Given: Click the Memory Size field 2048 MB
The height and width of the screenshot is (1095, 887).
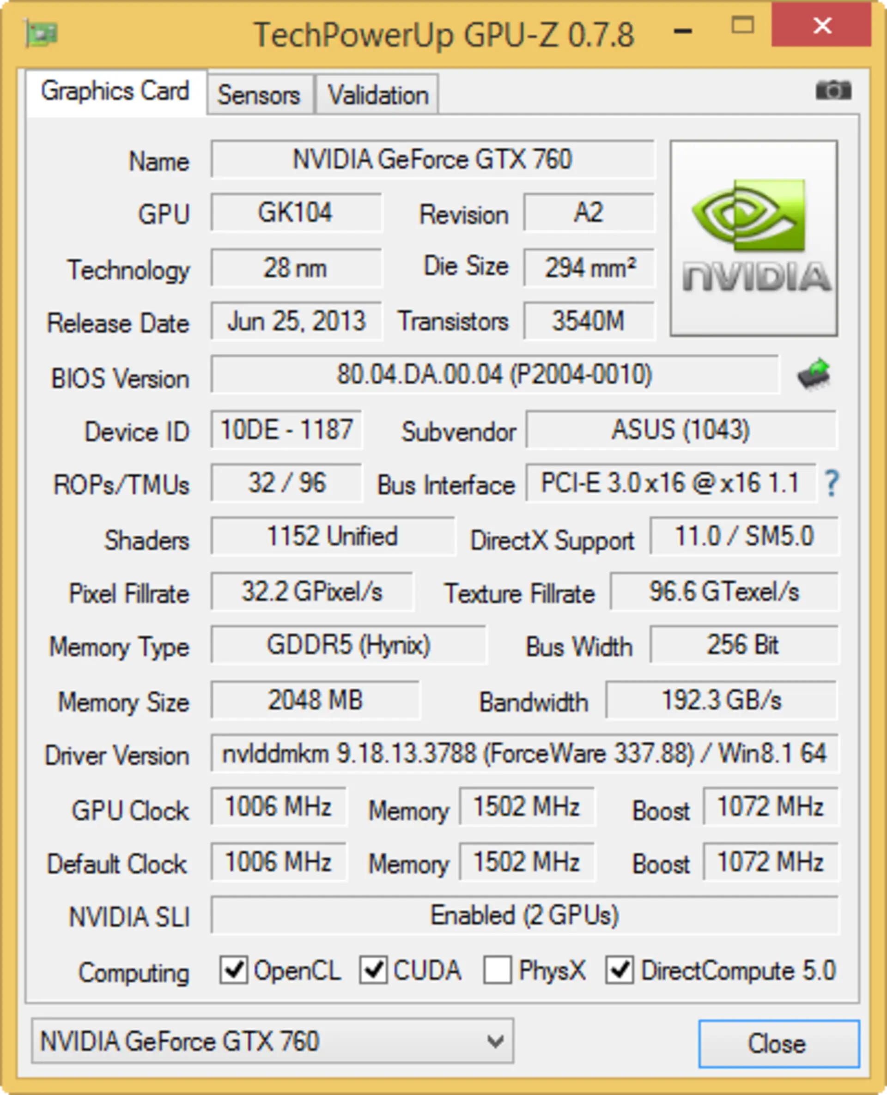Looking at the screenshot, I should [x=315, y=700].
